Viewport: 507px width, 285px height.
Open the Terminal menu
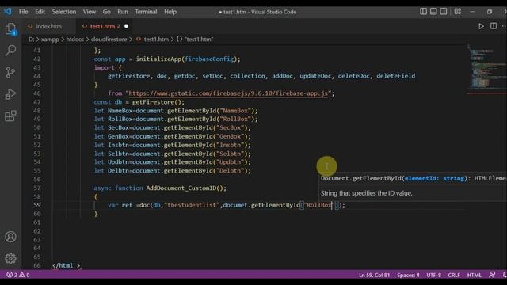click(x=146, y=12)
